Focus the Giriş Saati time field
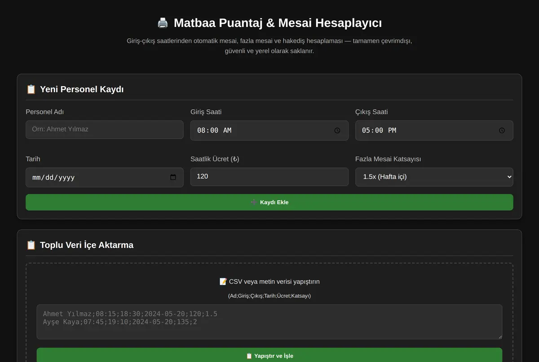 pyautogui.click(x=269, y=130)
